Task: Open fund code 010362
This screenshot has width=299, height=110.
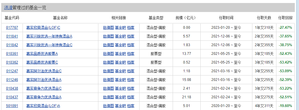Action: 12,62
